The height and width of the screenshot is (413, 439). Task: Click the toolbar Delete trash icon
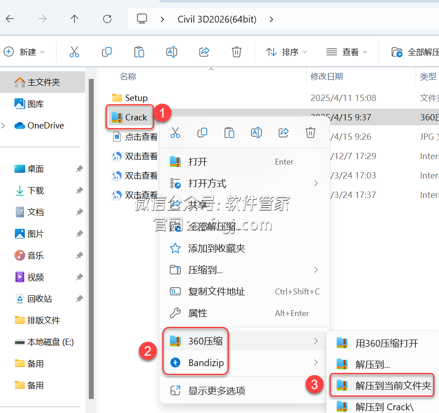click(x=237, y=52)
